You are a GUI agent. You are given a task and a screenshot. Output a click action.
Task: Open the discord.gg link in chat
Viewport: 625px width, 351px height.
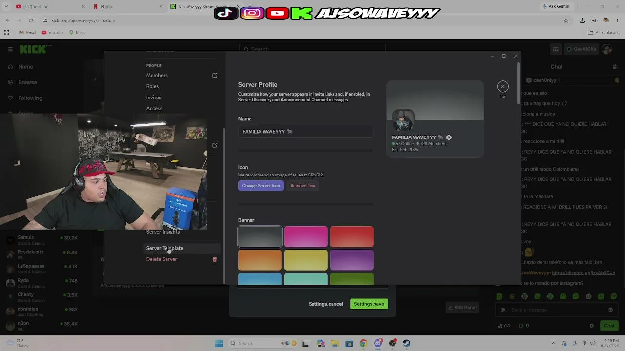[583, 273]
